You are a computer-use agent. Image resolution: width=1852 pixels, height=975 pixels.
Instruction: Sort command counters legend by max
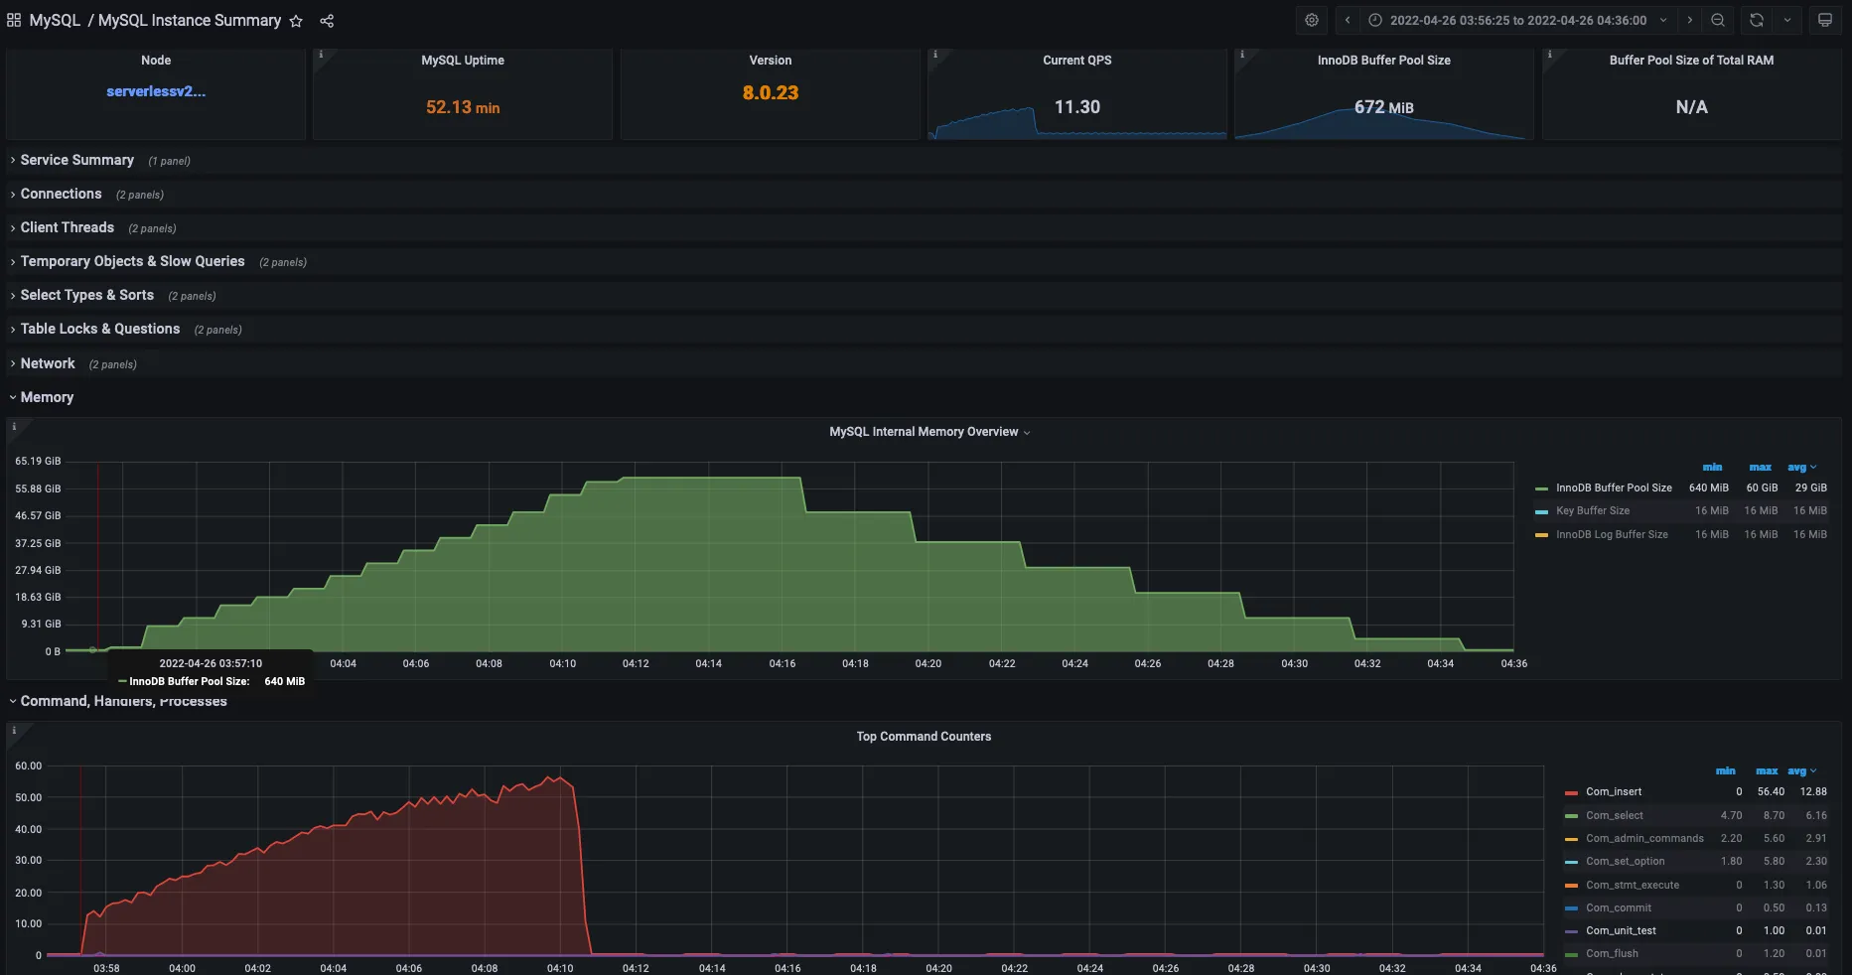(1767, 771)
